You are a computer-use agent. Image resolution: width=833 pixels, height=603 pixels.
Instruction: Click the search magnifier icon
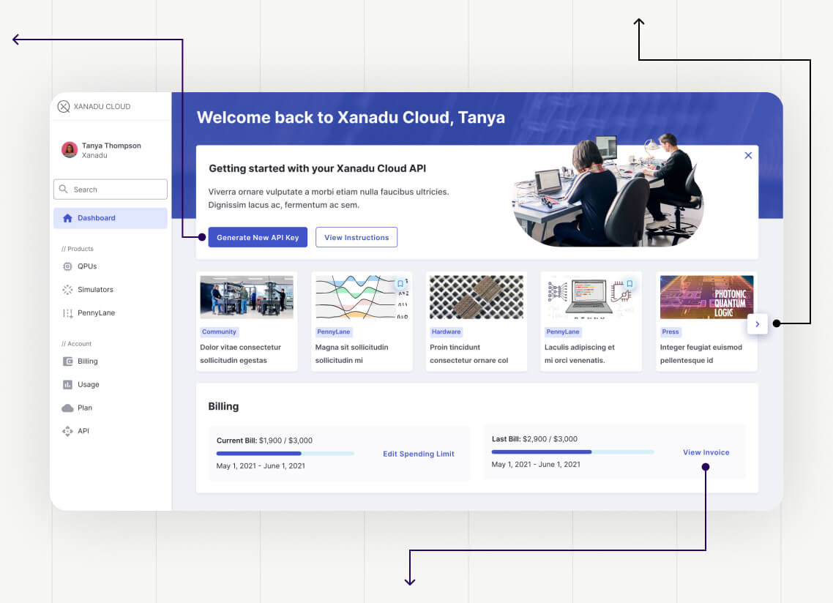tap(63, 189)
